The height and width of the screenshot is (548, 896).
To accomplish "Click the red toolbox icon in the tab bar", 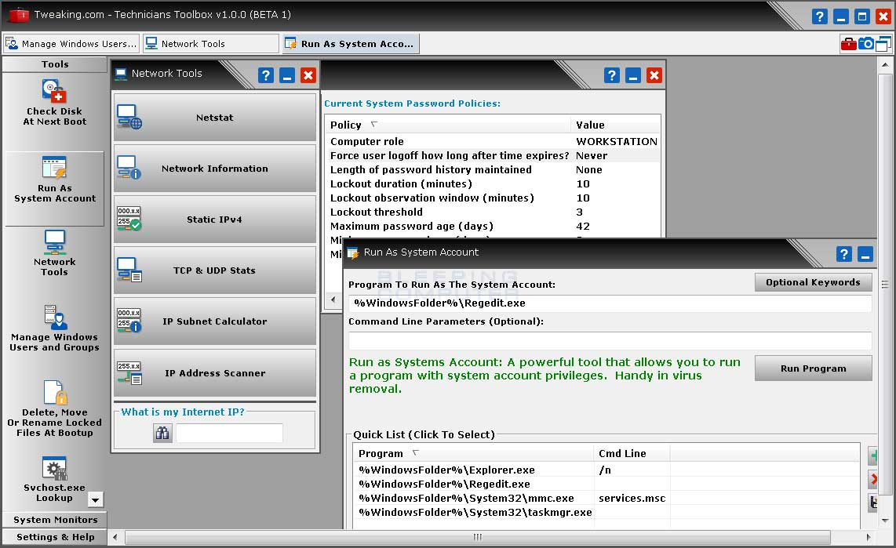I will (848, 43).
